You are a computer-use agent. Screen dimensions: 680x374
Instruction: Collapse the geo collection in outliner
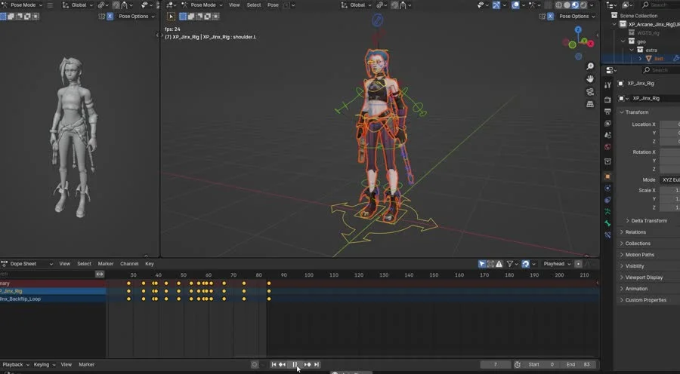(x=623, y=41)
